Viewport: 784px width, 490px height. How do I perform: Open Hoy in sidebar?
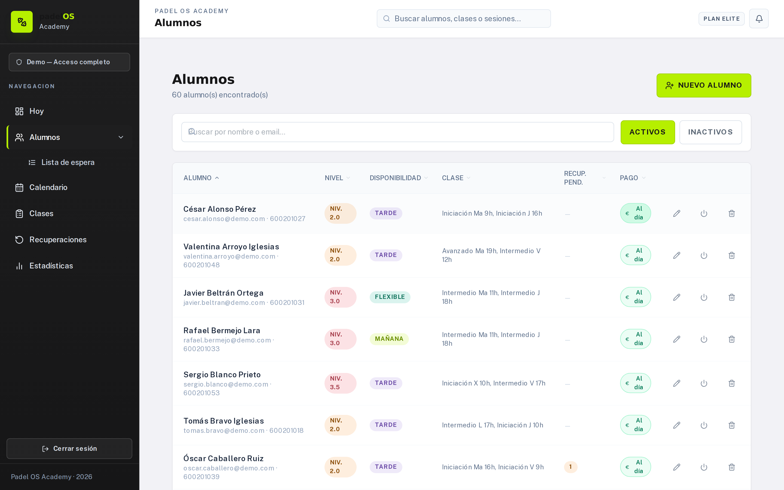click(x=69, y=111)
